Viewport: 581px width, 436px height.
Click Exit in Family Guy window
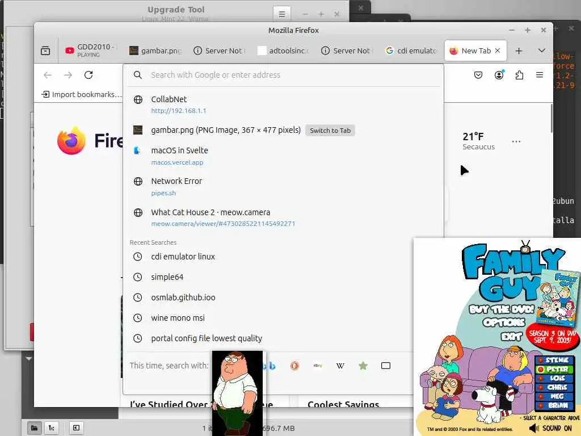point(512,336)
